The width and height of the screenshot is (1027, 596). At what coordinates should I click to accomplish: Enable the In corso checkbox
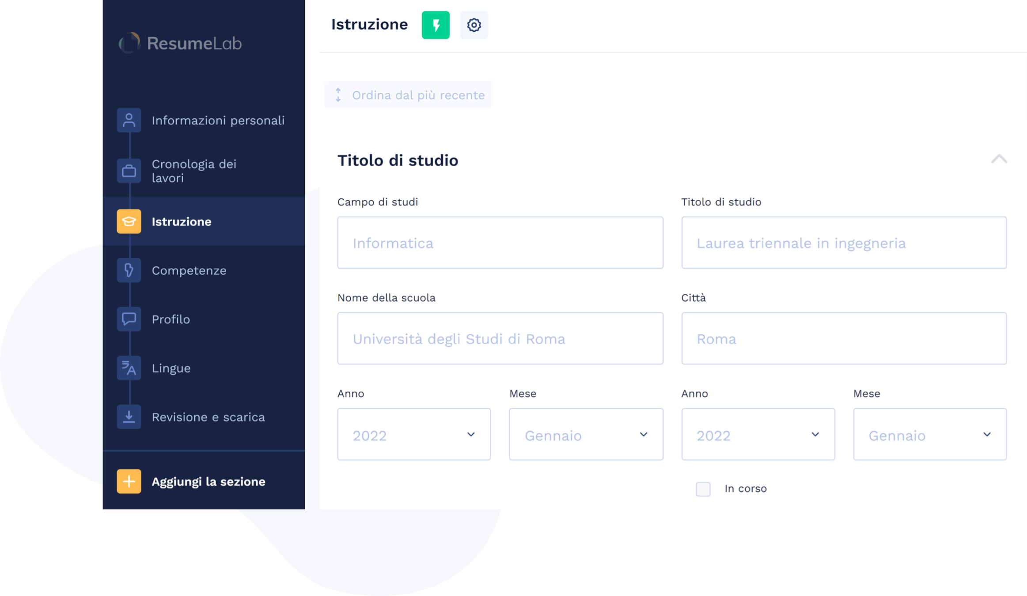pos(703,488)
